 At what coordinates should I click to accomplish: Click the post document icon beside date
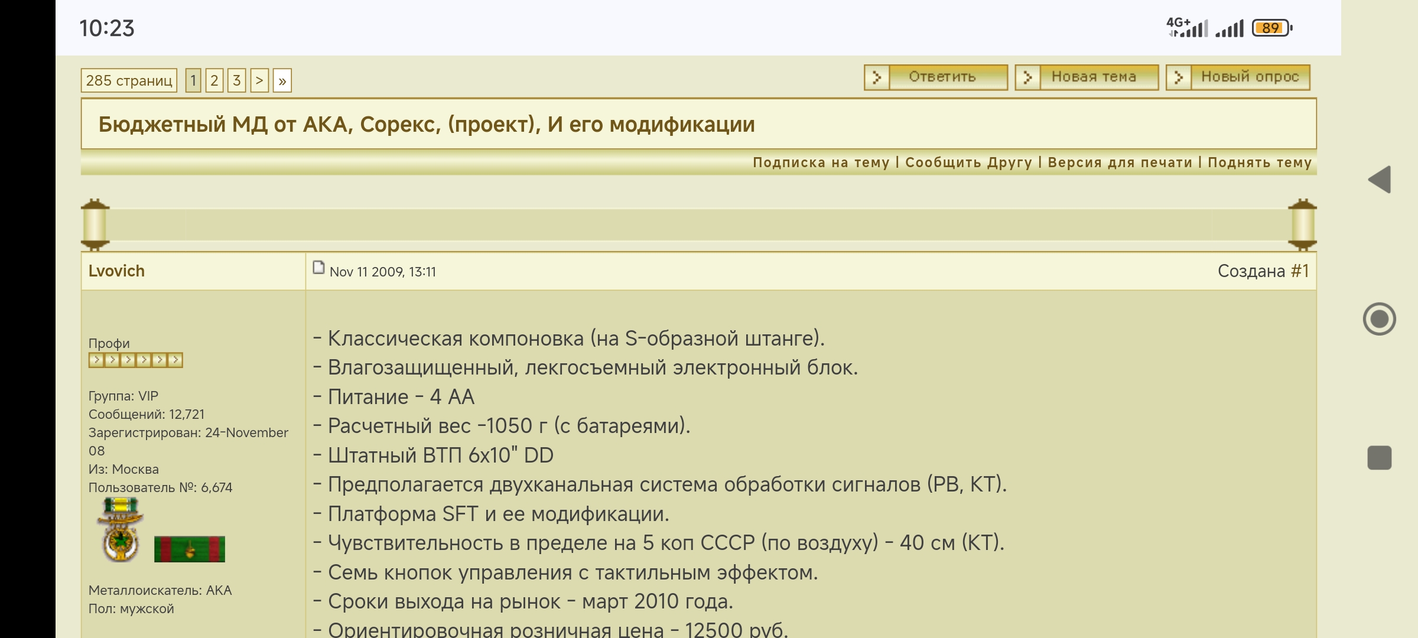point(318,268)
